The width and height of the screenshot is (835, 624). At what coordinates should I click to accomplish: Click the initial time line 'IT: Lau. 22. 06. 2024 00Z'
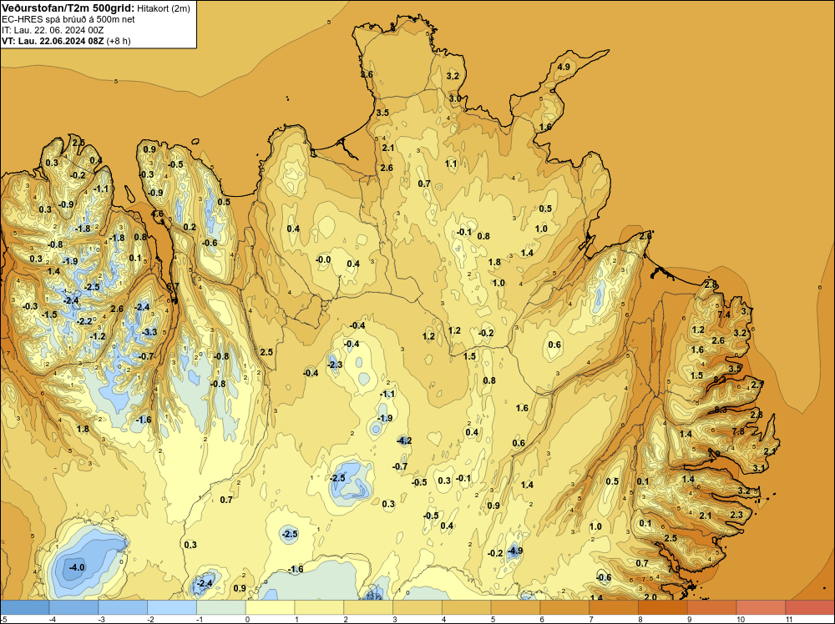53,30
